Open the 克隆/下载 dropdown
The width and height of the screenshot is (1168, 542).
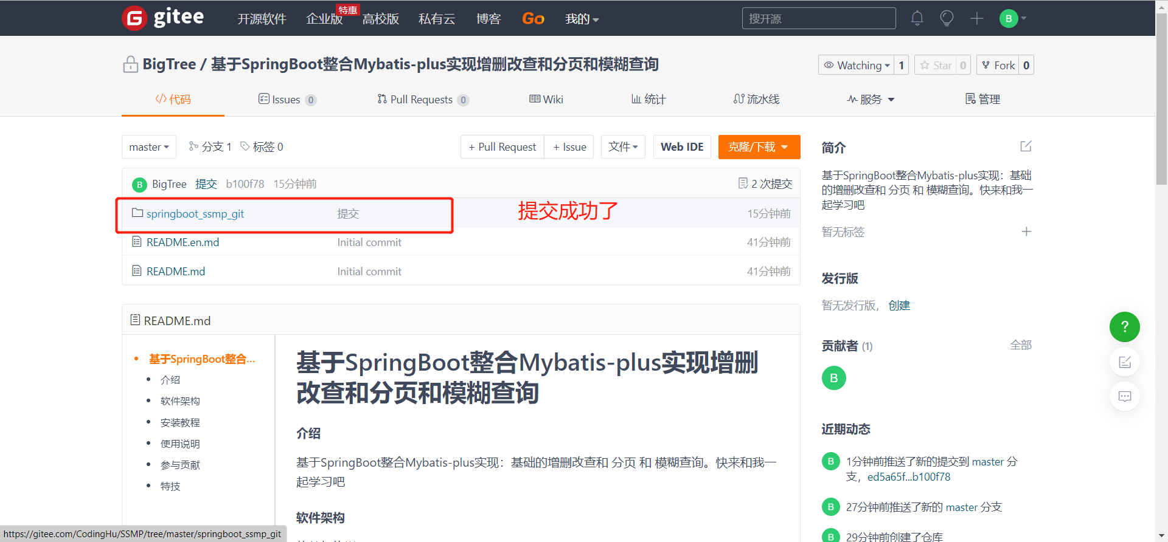pos(759,147)
